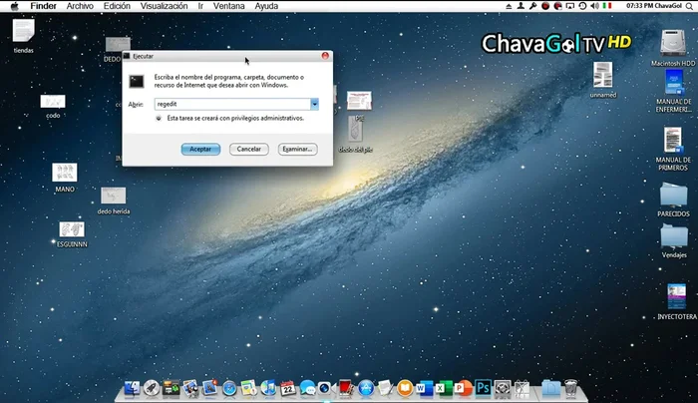This screenshot has height=403, width=698.
Task: Expand the Abrir combo box dropdown arrow
Action: (x=314, y=104)
